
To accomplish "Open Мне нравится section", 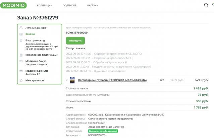I will tap(35, 80).
